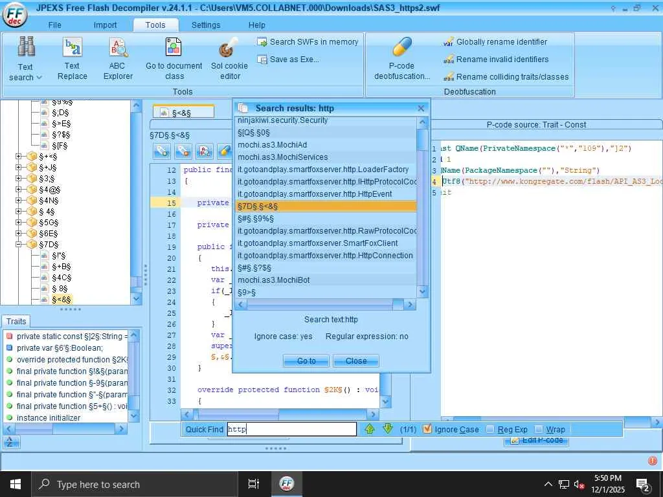Show hidden tray icons chevron
Viewport: 663px width, 497px height.
click(548, 484)
